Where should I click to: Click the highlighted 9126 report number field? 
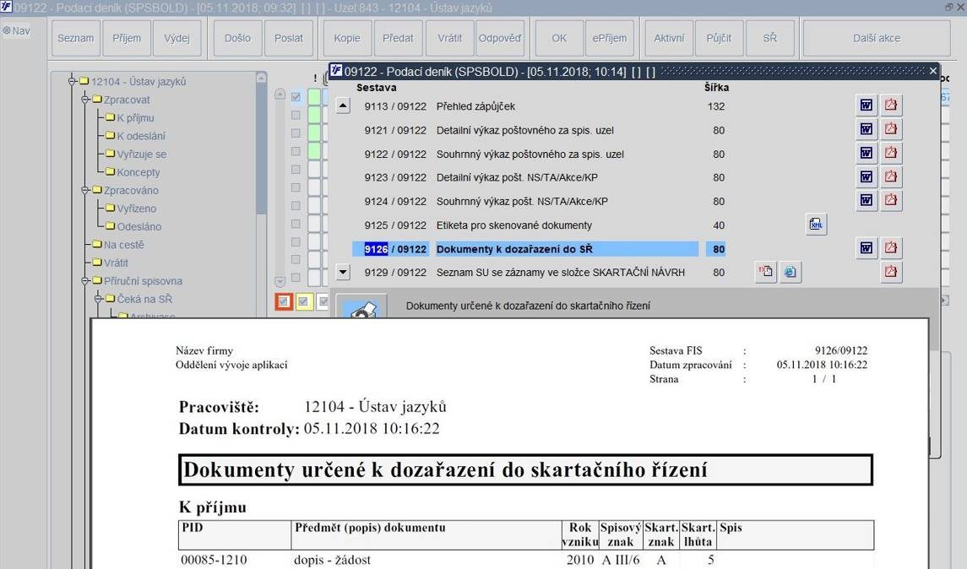point(376,249)
